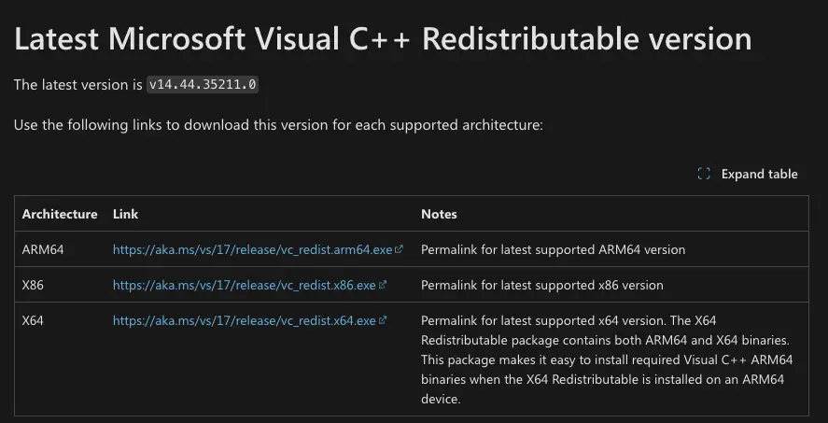This screenshot has width=828, height=423.
Task: Click the version code v14.44.35211.0
Action: (203, 85)
